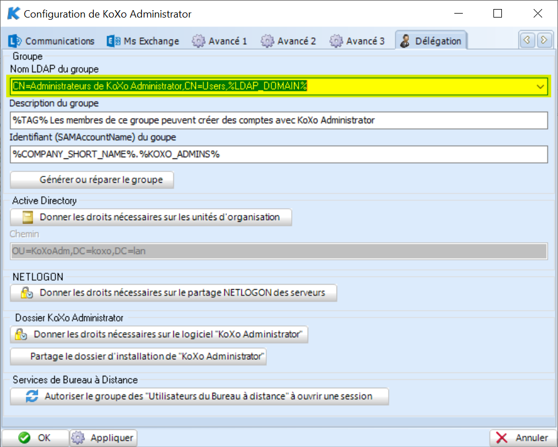Click Générer ou réparer le groupe

(92, 180)
